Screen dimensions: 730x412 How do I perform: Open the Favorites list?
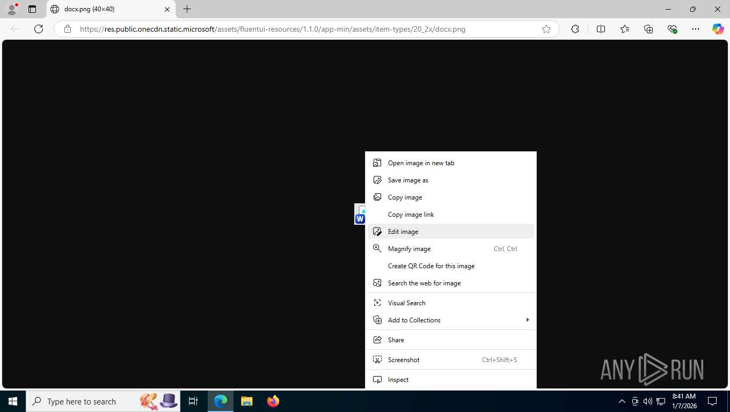point(625,29)
